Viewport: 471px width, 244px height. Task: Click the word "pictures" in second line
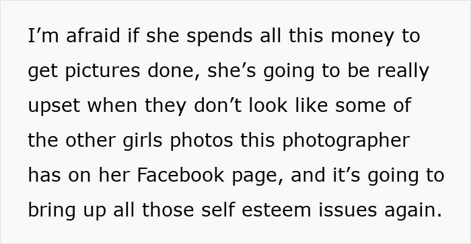(102, 71)
